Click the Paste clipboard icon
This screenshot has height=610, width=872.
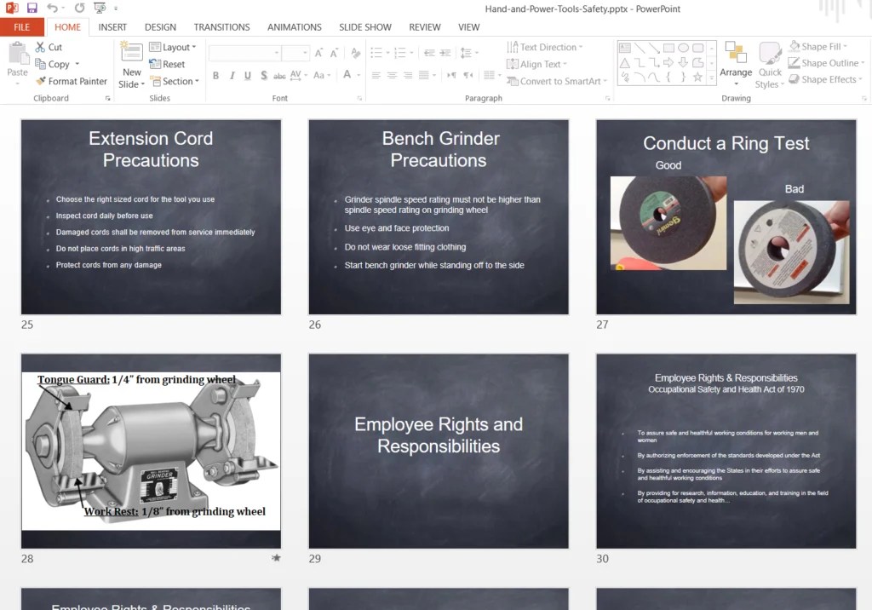click(x=18, y=54)
